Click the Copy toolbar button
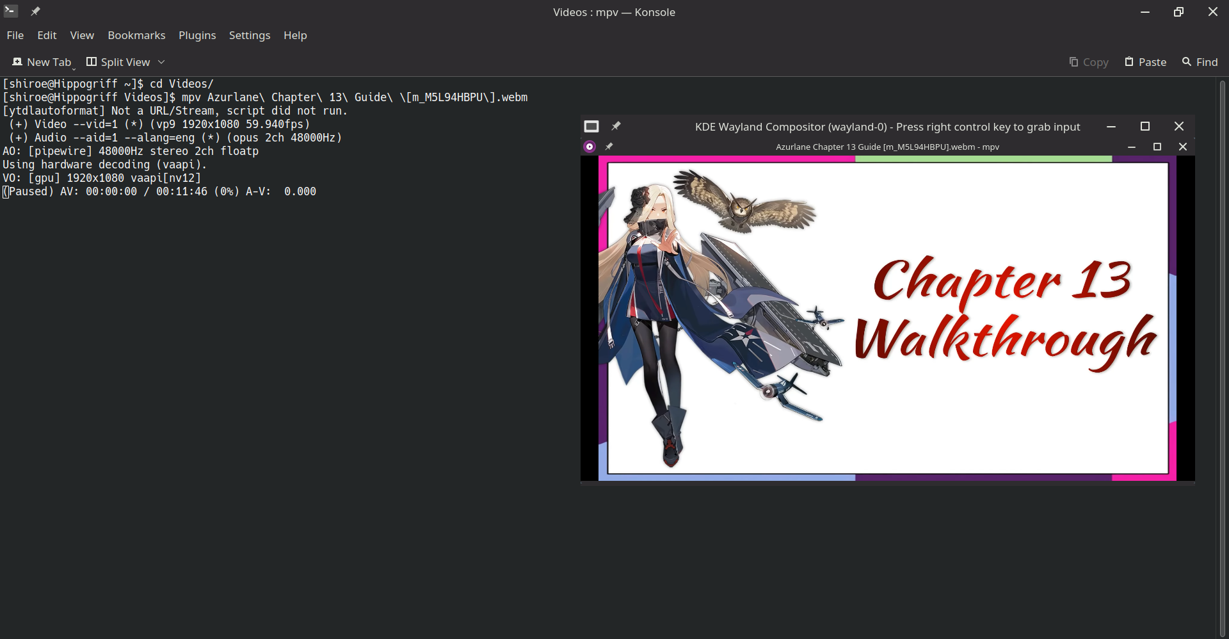 [x=1089, y=62]
